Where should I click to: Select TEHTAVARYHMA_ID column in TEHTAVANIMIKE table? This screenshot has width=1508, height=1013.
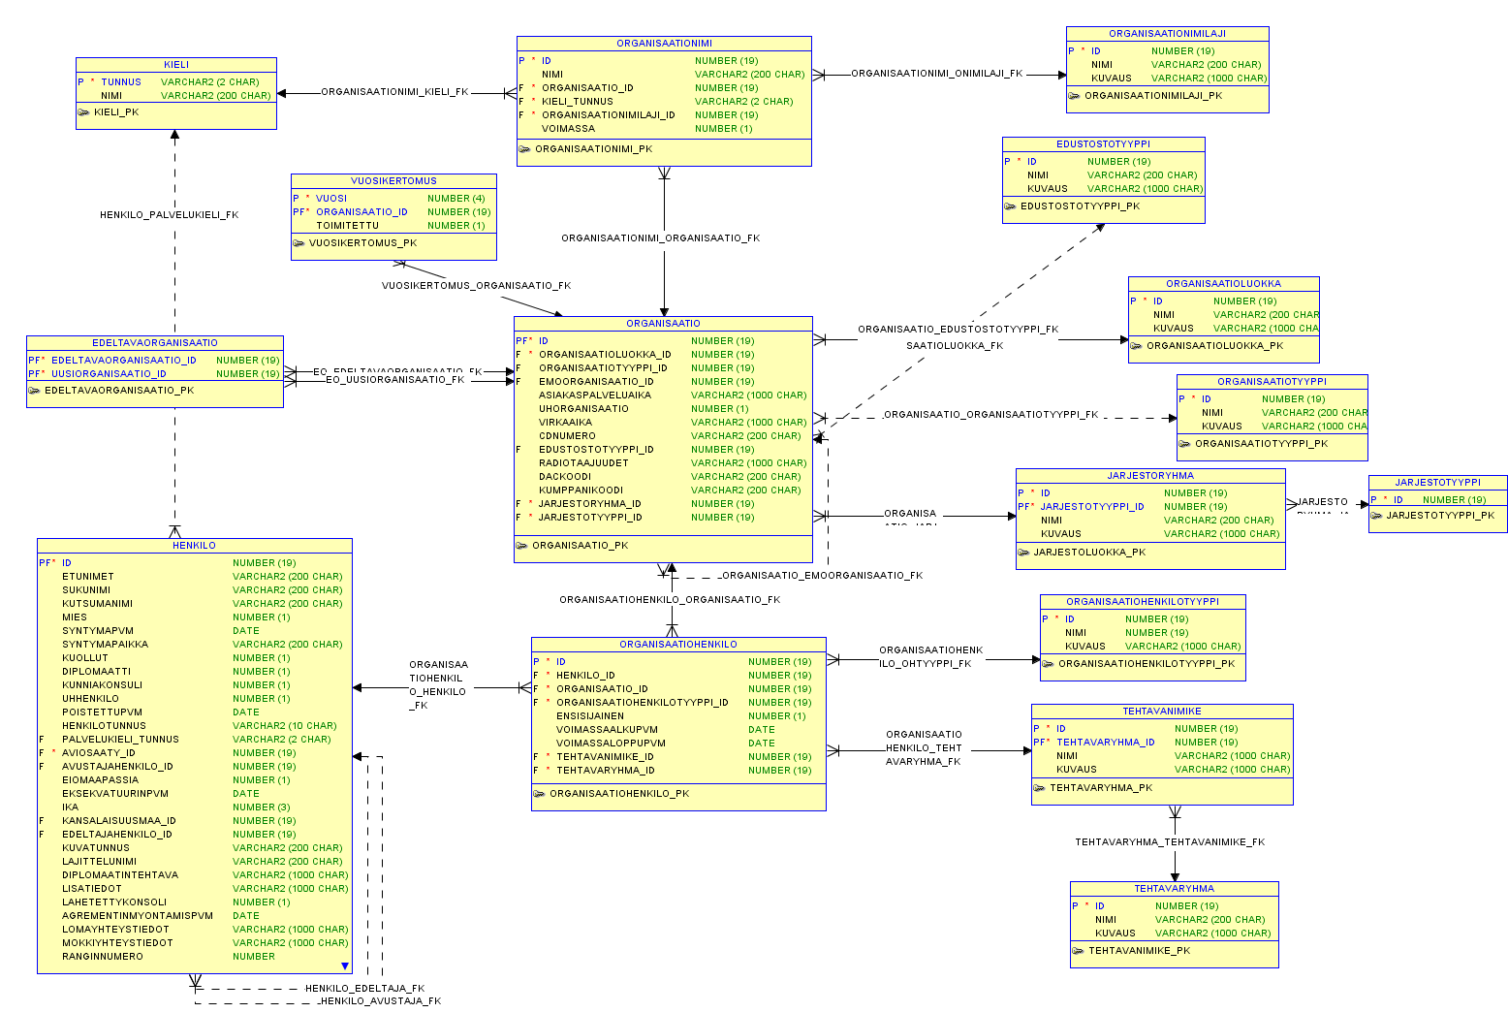coord(1162,743)
